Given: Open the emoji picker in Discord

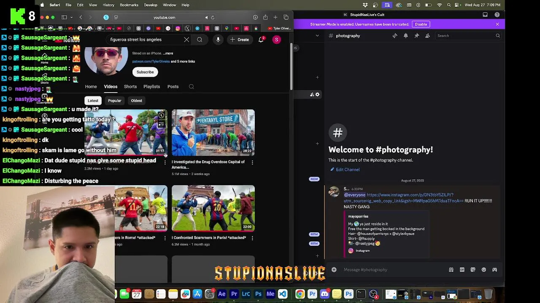Looking at the screenshot, I should point(484,270).
